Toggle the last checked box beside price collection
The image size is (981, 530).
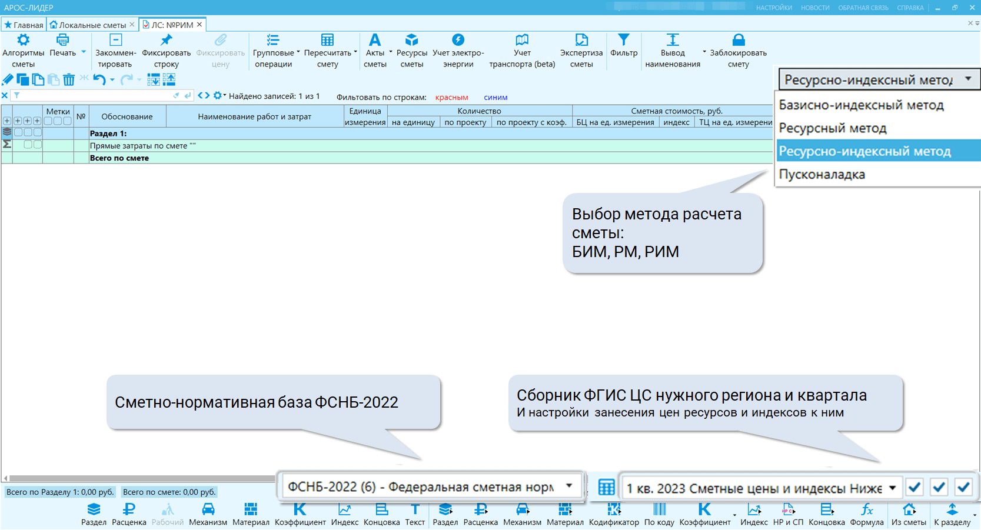[x=963, y=487]
